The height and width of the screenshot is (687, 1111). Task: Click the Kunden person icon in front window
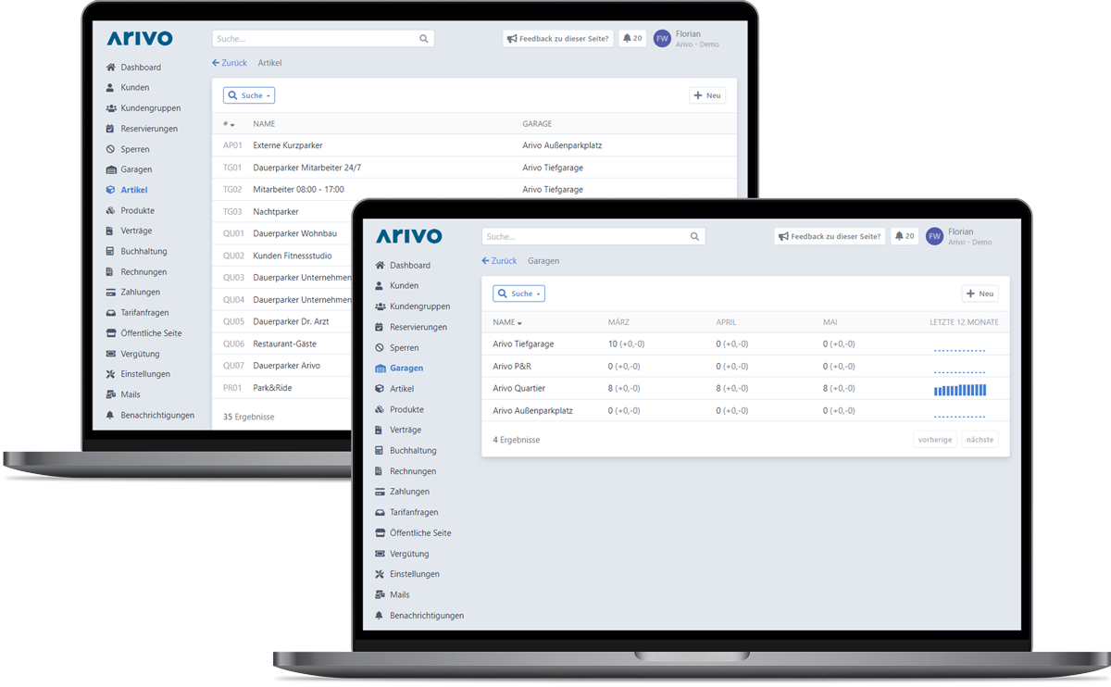coord(380,286)
